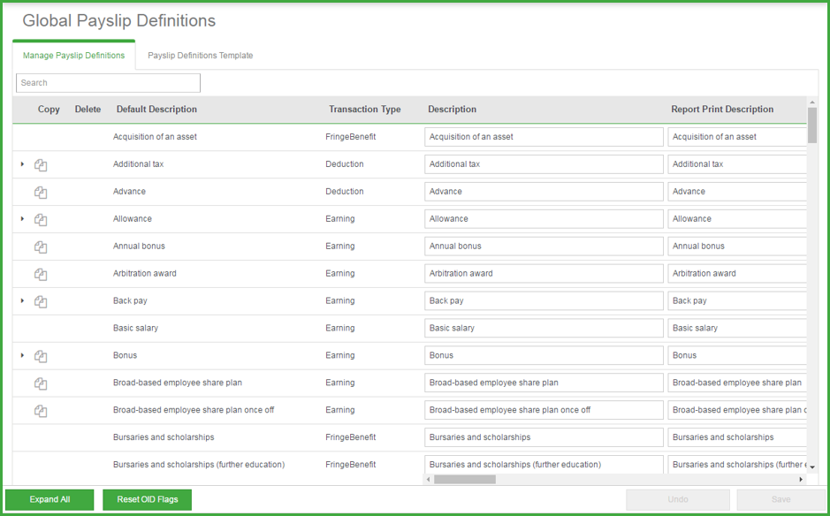Click the Report Print Description column header
830x516 pixels.
(x=722, y=109)
